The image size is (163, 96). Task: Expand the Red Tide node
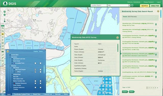pos(12,77)
